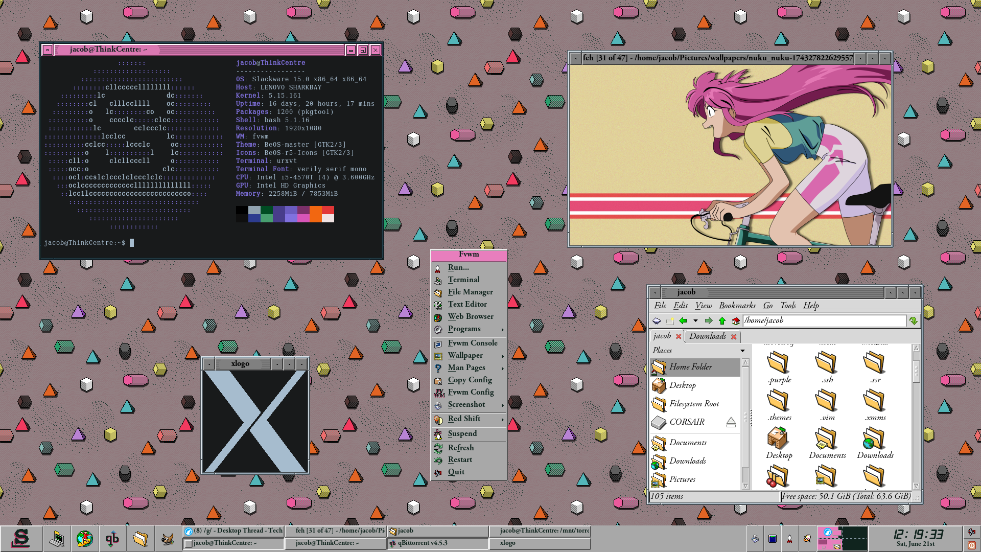The width and height of the screenshot is (981, 552).
Task: Open the Places side pane dropdown
Action: pyautogui.click(x=742, y=351)
